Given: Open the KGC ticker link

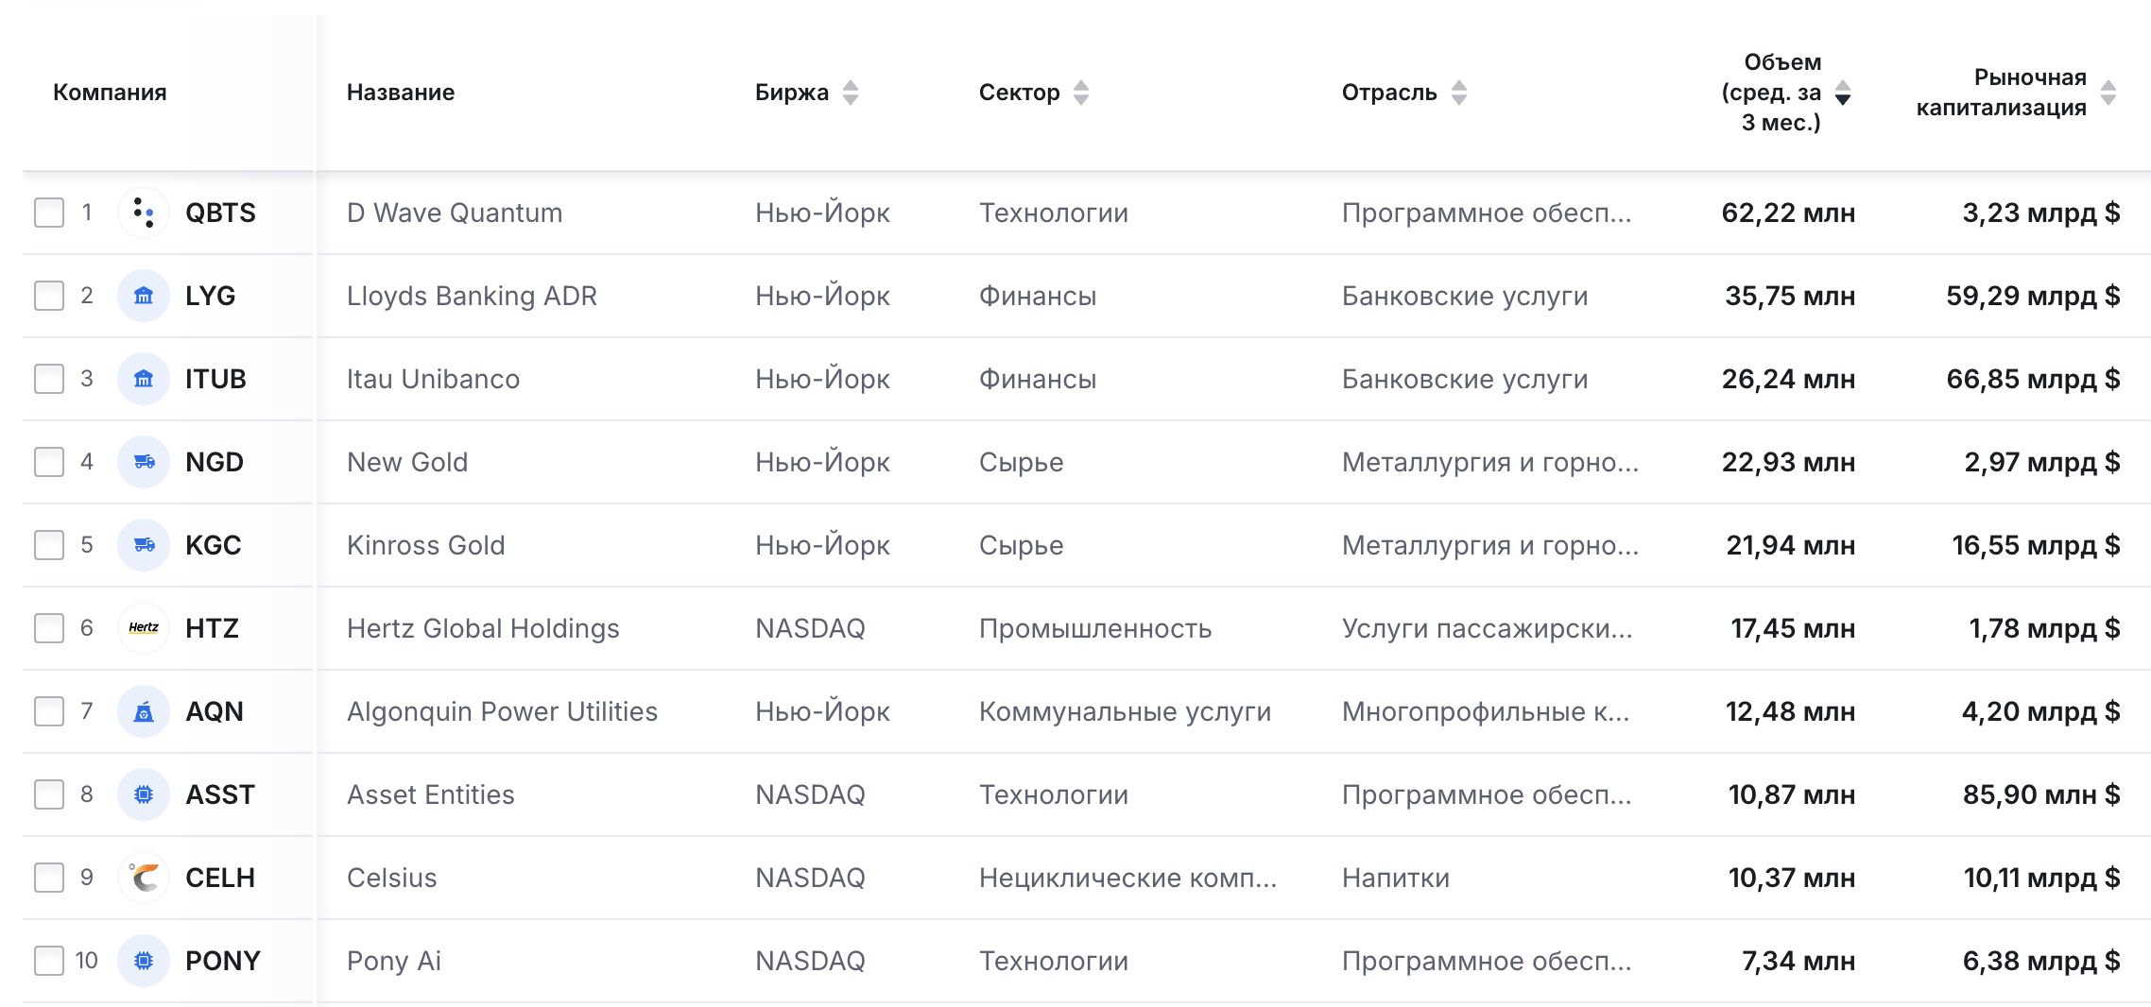Looking at the screenshot, I should click(x=214, y=545).
